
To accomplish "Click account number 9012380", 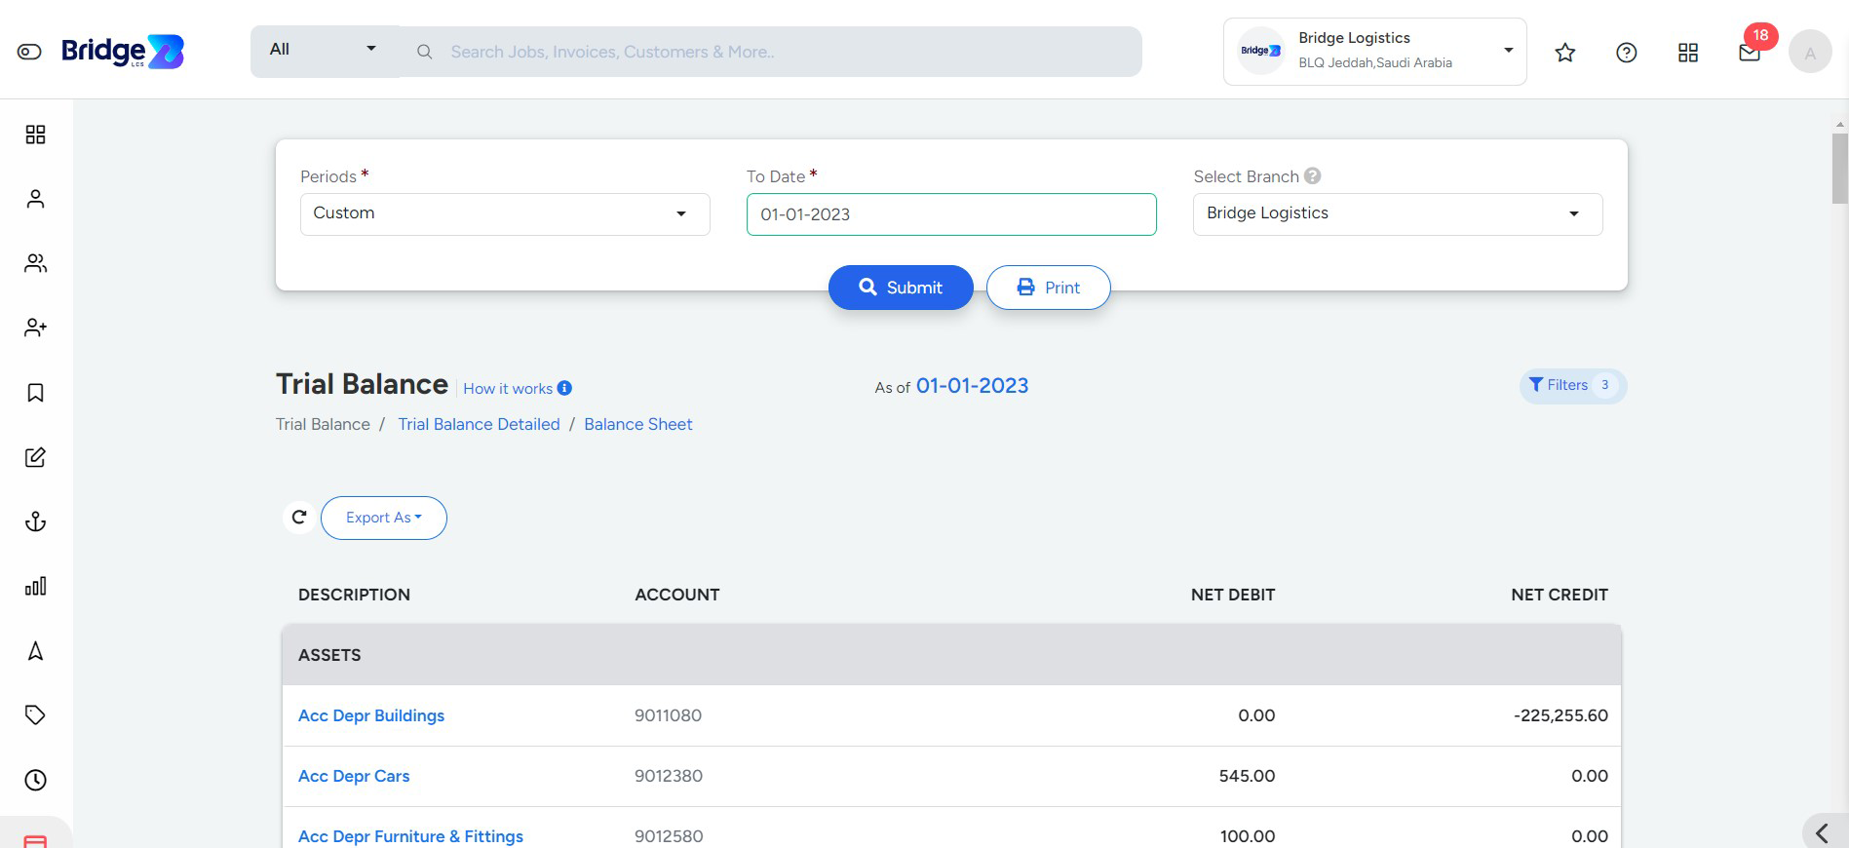I will [668, 776].
